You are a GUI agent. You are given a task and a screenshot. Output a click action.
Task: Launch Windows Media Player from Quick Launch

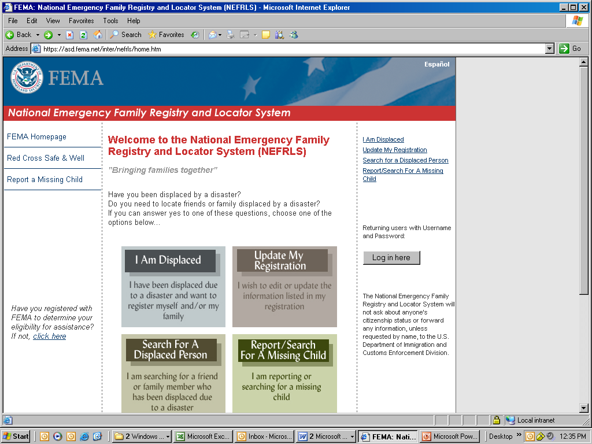click(x=57, y=436)
